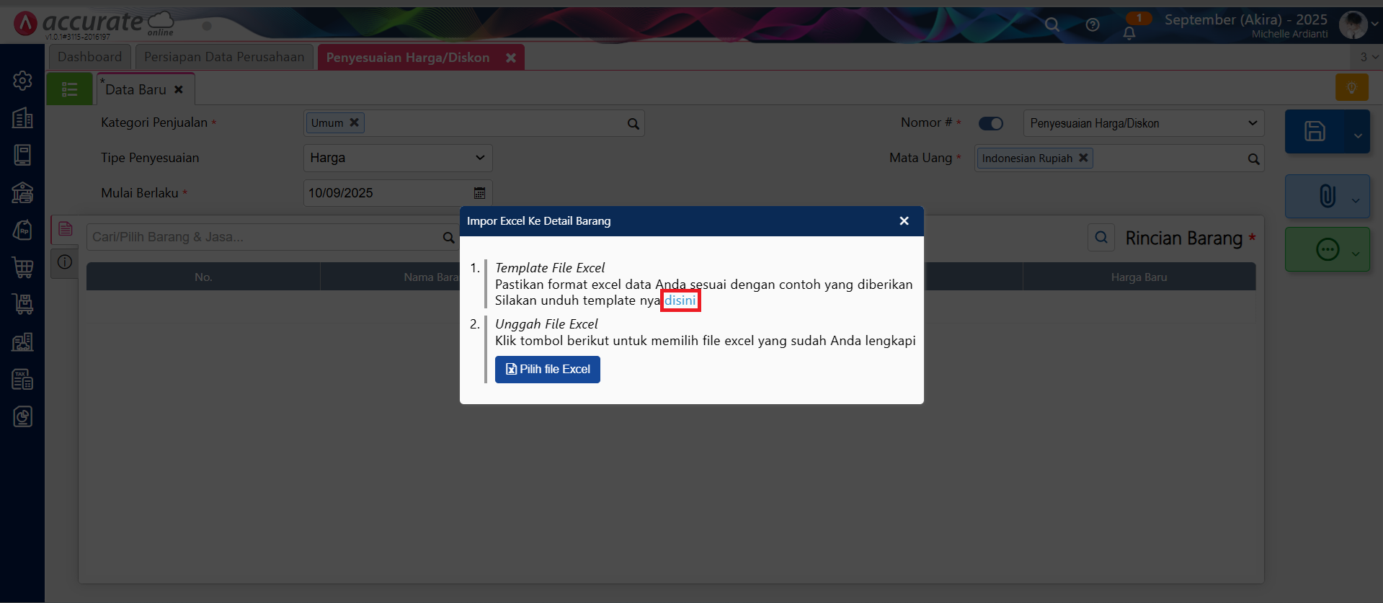Click the disini template download link
This screenshot has height=603, width=1383.
pyautogui.click(x=680, y=300)
